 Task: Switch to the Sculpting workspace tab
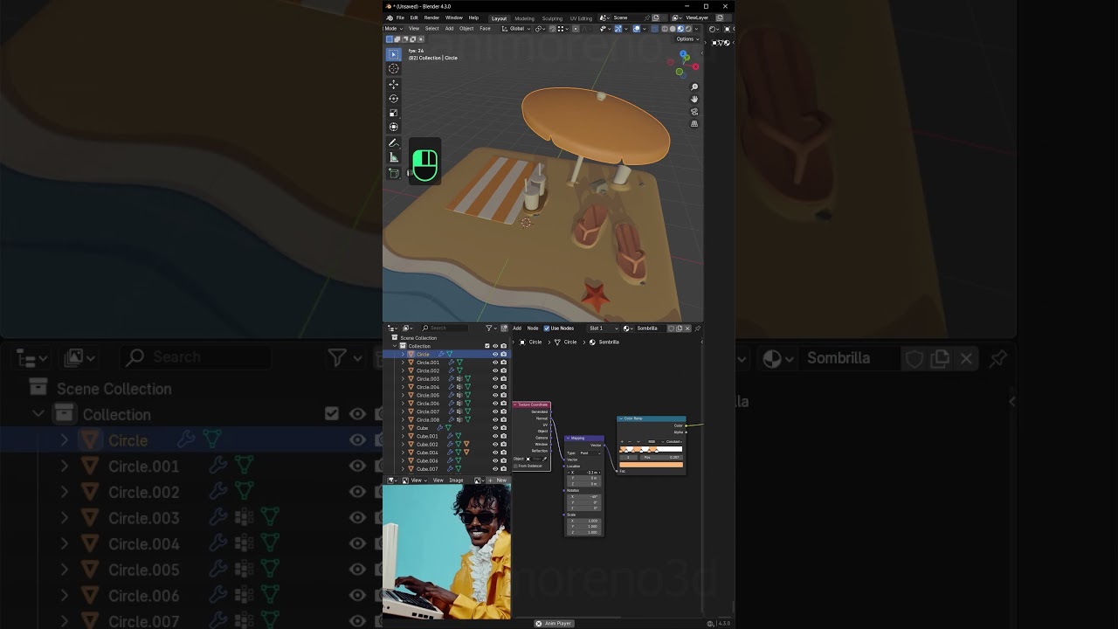point(552,18)
